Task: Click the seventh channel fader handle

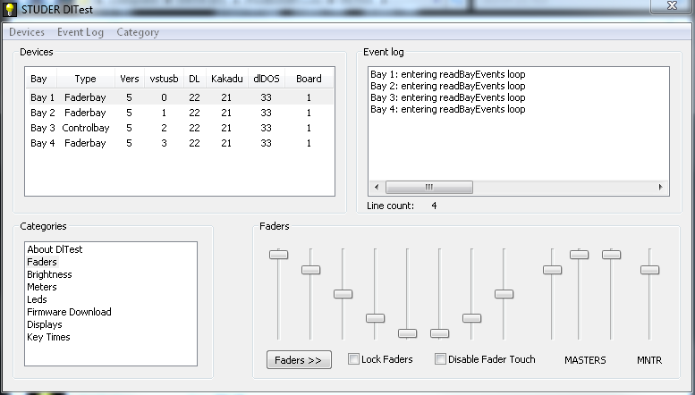Action: 471,318
